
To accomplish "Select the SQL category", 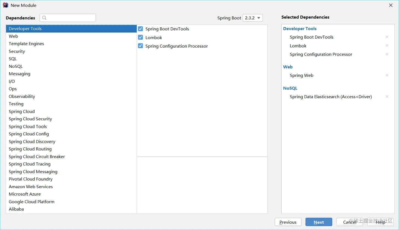I will pyautogui.click(x=71, y=59).
